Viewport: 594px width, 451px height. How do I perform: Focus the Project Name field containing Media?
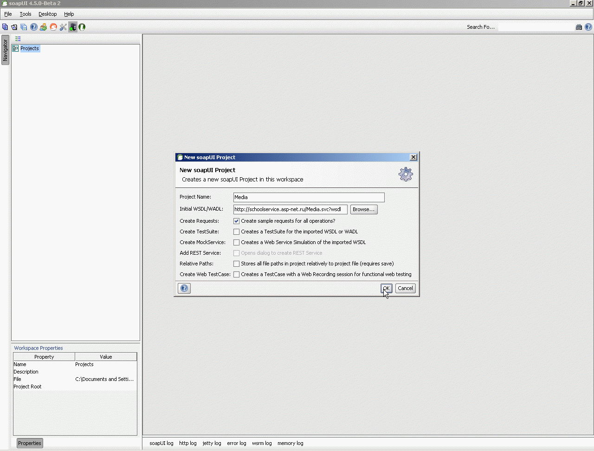click(x=309, y=197)
